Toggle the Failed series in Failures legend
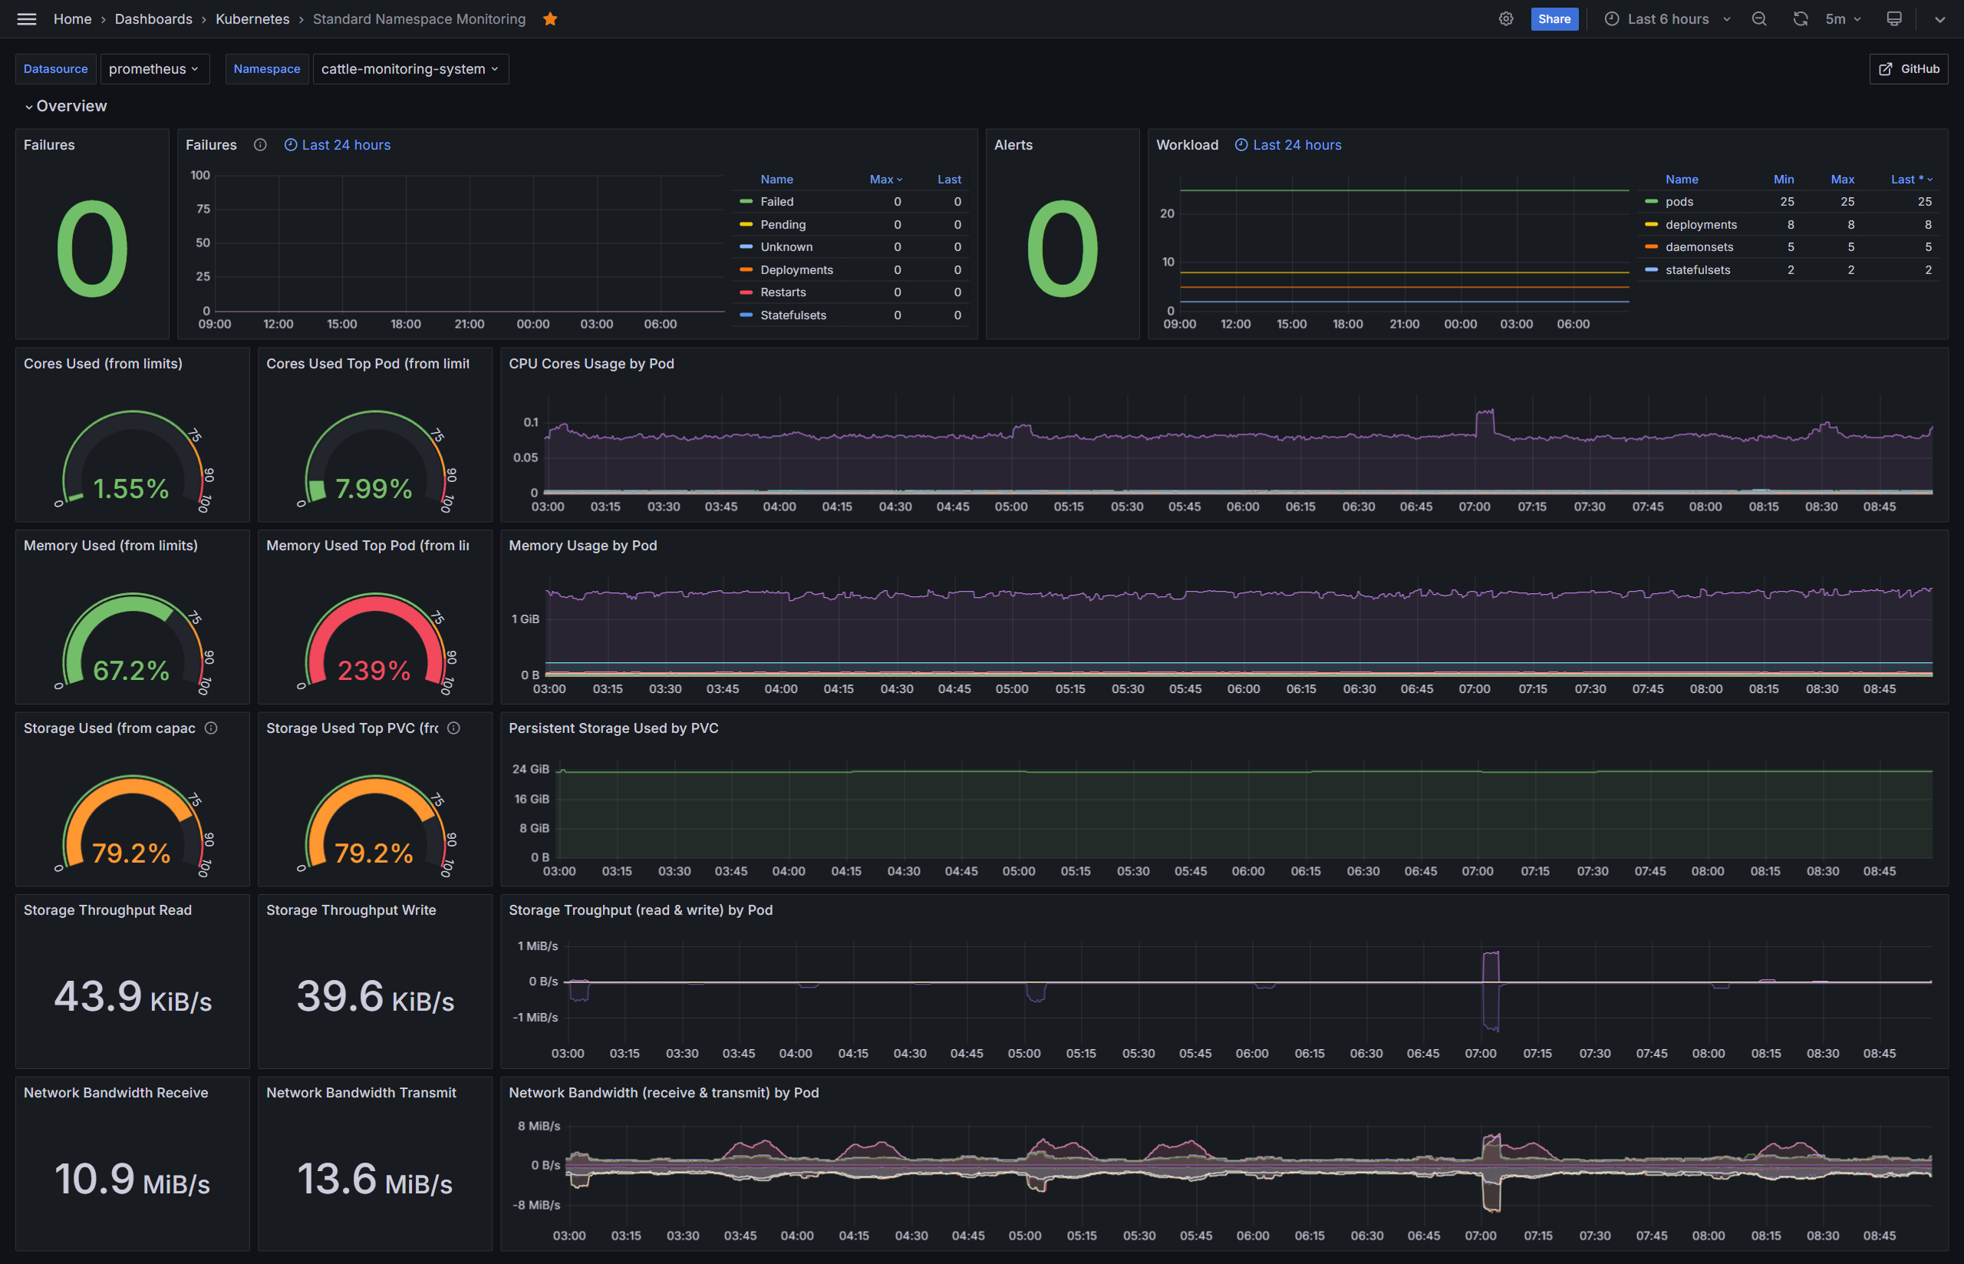The image size is (1964, 1264). tap(776, 202)
